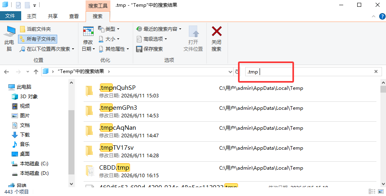Open recent locations dropdown arrow
386x196 pixels.
pyautogui.click(x=28, y=72)
